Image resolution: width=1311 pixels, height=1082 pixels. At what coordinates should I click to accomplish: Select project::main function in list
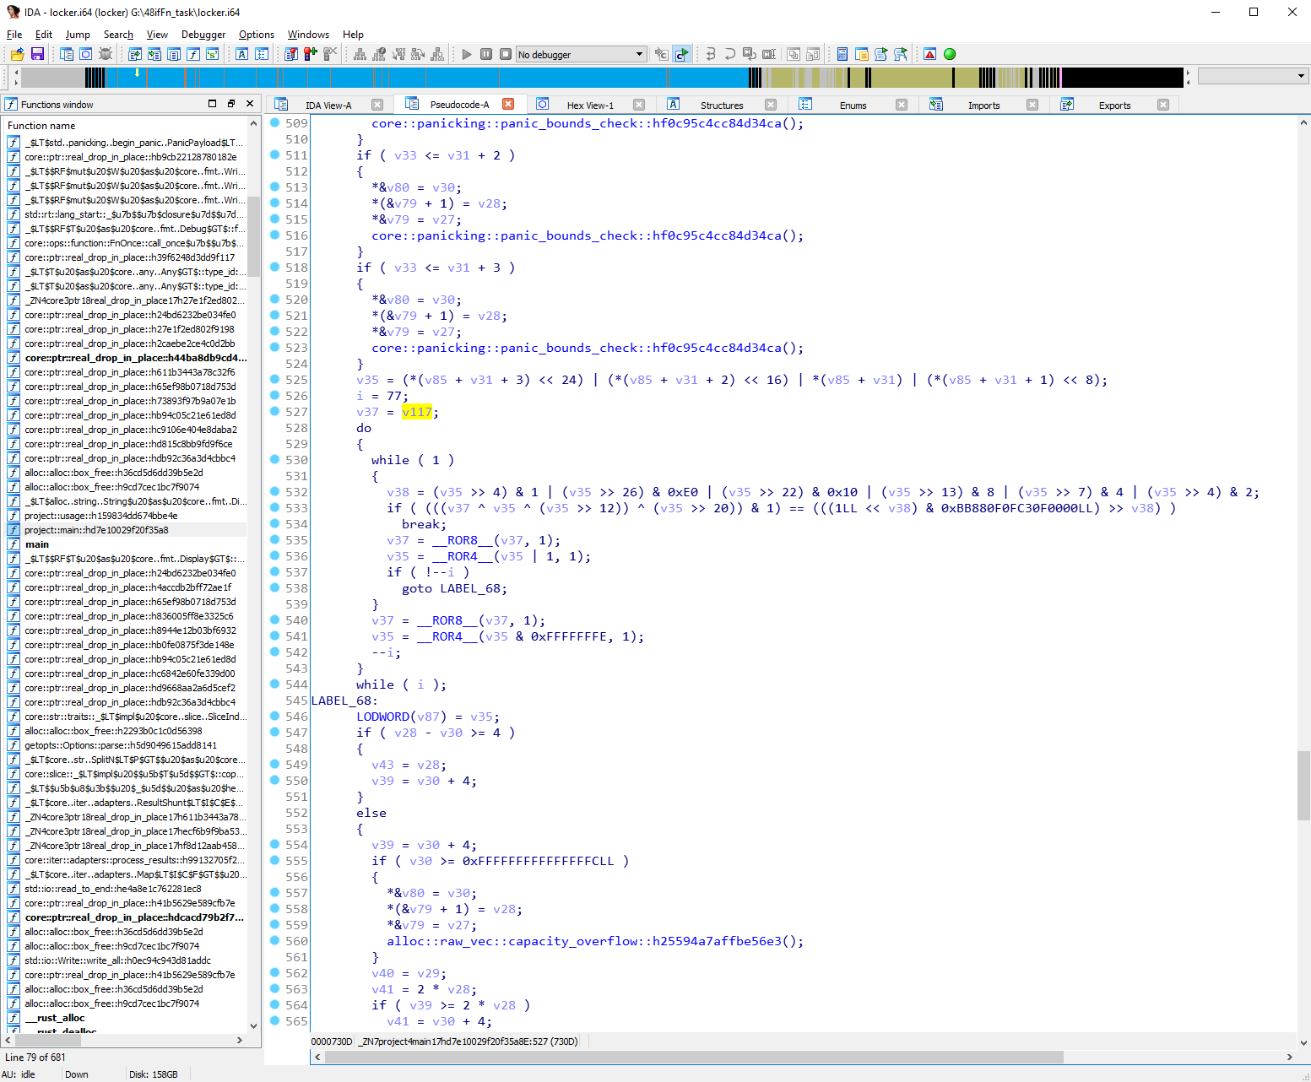click(126, 530)
